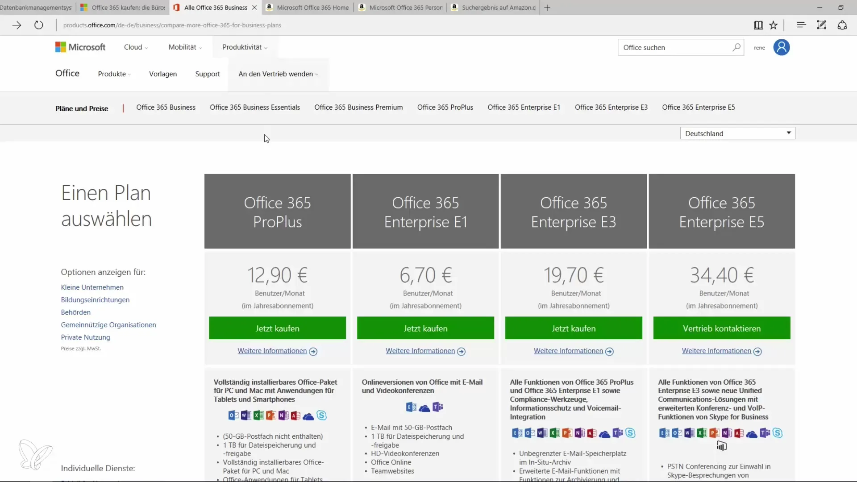Viewport: 857px width, 482px height.
Task: Expand the Cloud menu
Action: click(136, 47)
